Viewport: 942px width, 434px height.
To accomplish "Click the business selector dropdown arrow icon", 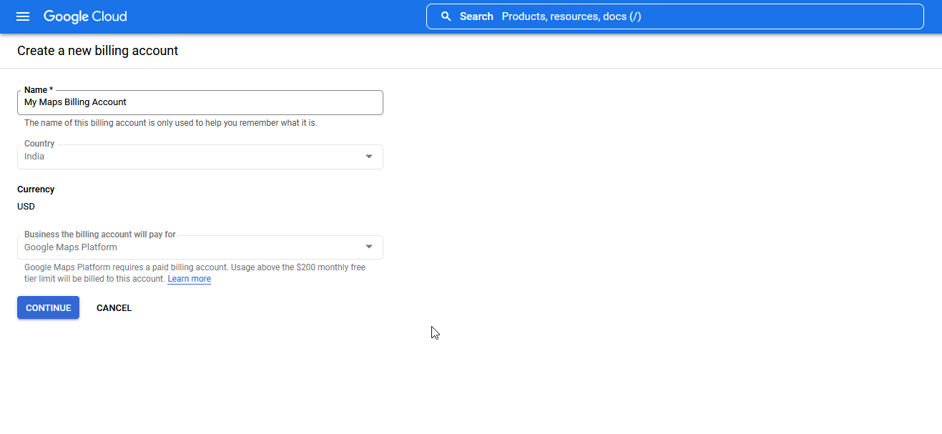I will pyautogui.click(x=369, y=247).
